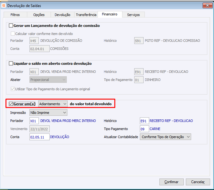Click the blue RECEBTO REF - DEVOLUCAO text
The width and height of the screenshot is (214, 190).
pos(171,121)
